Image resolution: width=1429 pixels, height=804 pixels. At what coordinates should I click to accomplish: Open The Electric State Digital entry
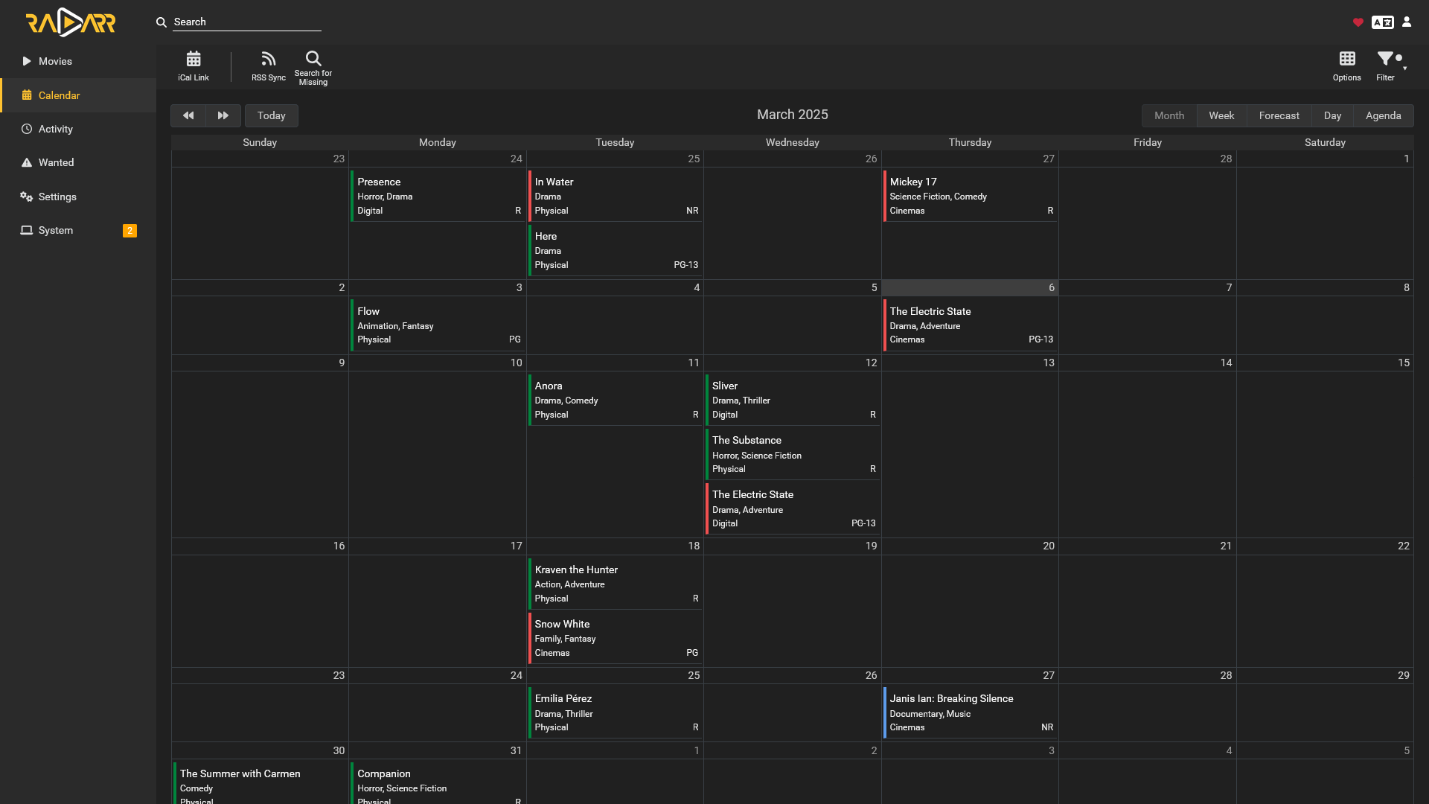tap(793, 508)
